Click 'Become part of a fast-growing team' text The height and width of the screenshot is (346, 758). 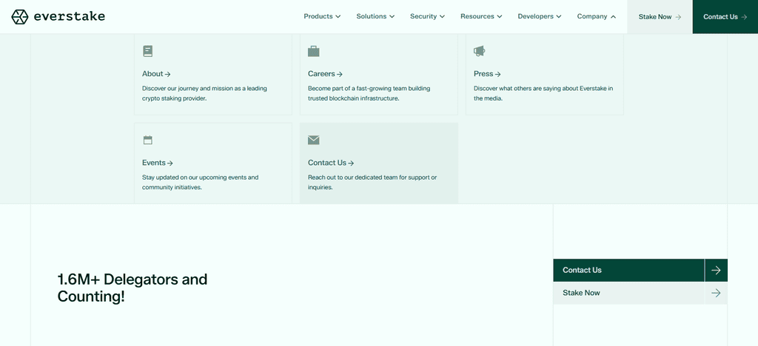[x=369, y=94]
